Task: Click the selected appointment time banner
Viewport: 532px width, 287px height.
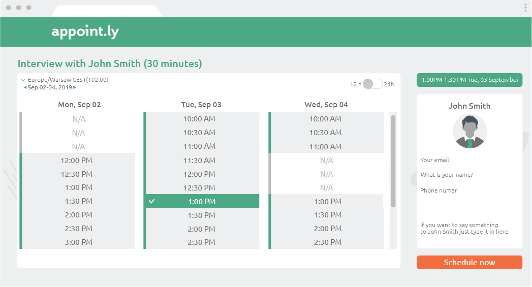Action: tap(470, 80)
